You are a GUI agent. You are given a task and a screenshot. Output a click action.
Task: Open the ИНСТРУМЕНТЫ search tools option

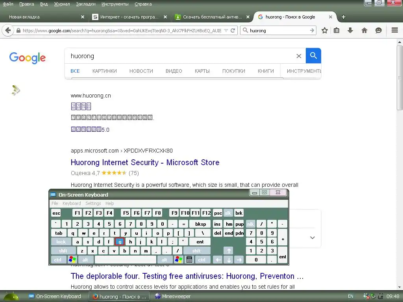(x=304, y=71)
